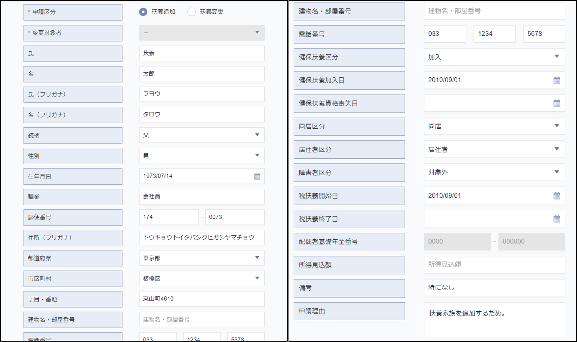Viewport: 577px width, 342px height.
Task: Open calendar for 健保扶養加入日 date
Action: (556, 80)
